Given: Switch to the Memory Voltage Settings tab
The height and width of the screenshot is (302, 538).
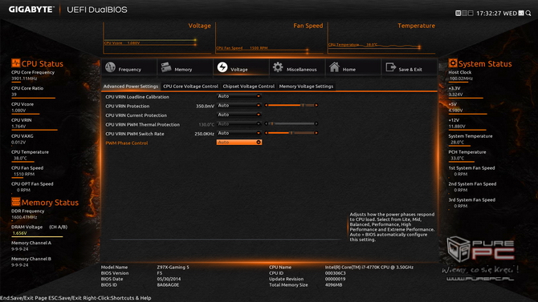Looking at the screenshot, I should click(x=306, y=87).
